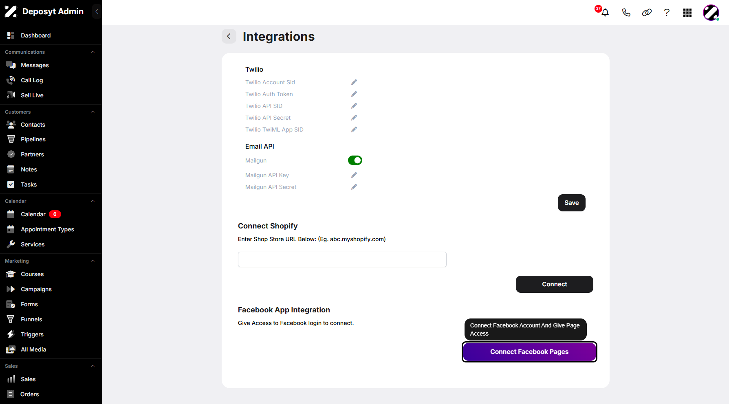Go back using the Integrations back arrow
This screenshot has width=729, height=404.
pos(229,36)
